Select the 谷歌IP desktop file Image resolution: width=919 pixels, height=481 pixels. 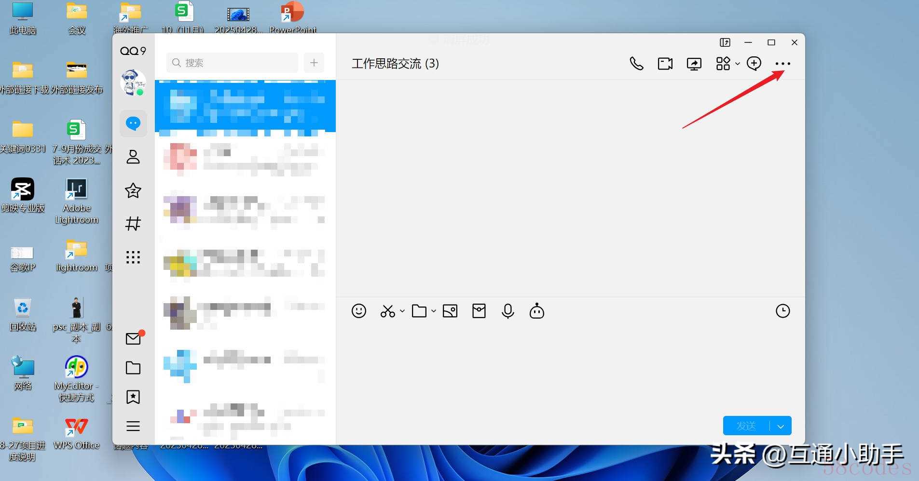click(x=23, y=259)
